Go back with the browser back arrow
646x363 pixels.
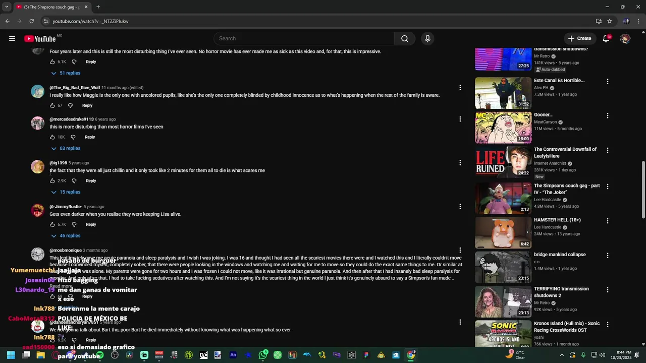pos(7,21)
